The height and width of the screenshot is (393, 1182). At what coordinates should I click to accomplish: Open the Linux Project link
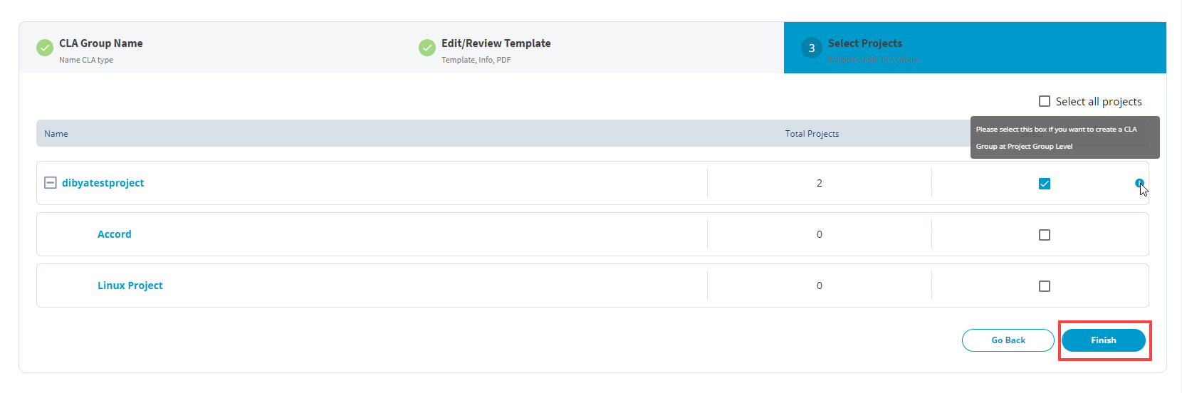tap(130, 285)
